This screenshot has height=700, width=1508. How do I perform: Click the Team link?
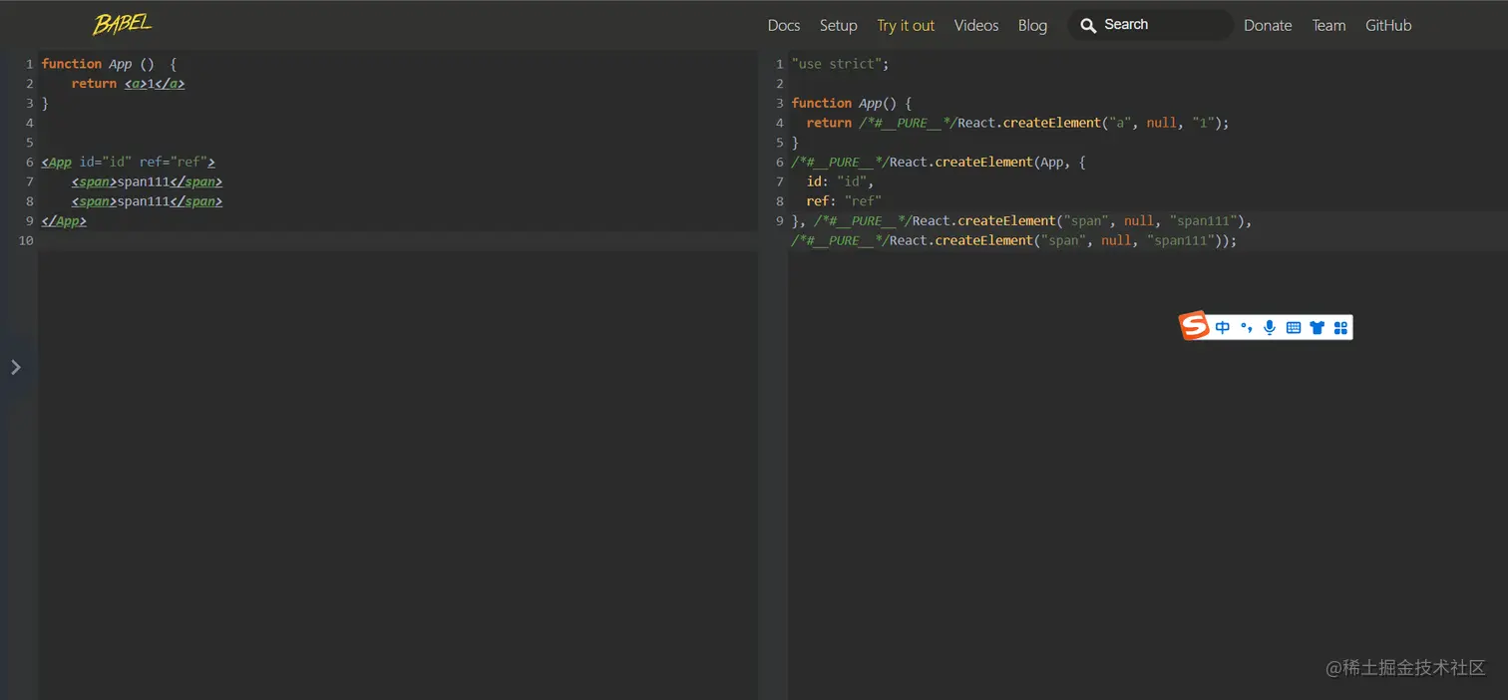click(x=1328, y=25)
